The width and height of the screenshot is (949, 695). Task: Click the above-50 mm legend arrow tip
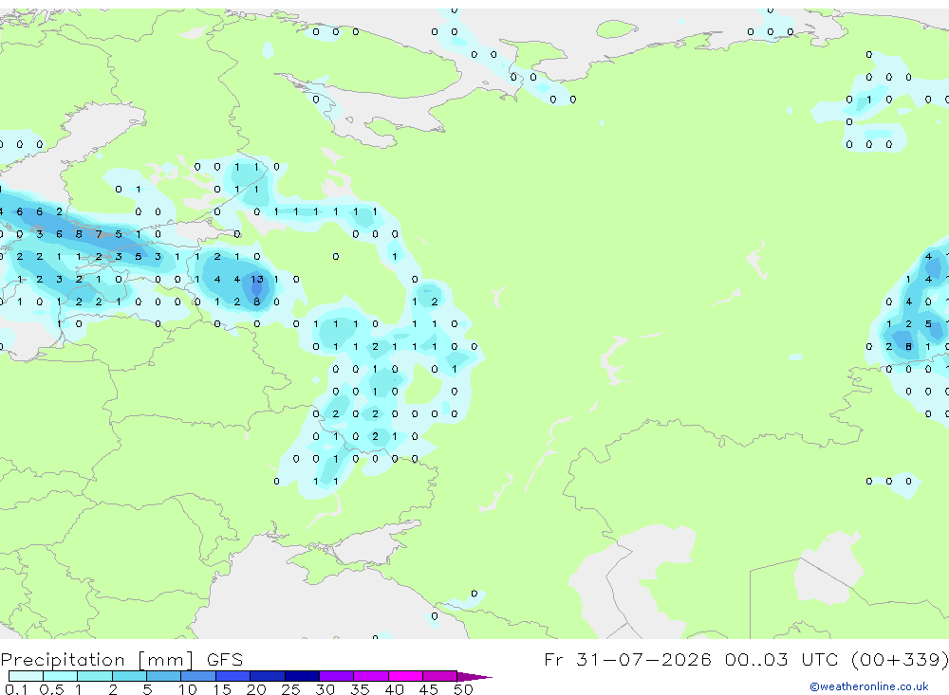coord(475,676)
